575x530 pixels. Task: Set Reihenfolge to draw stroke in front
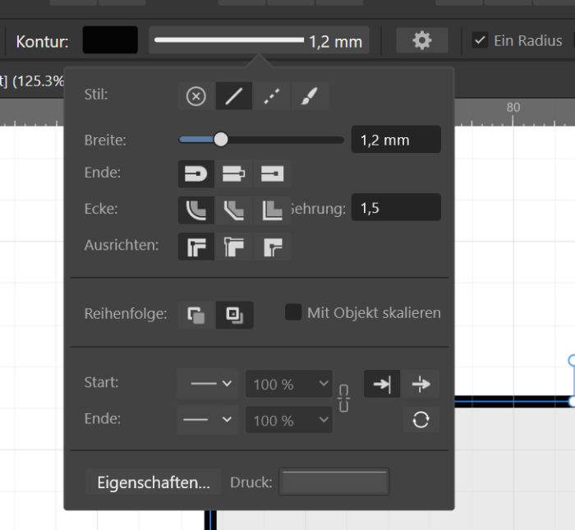point(235,315)
